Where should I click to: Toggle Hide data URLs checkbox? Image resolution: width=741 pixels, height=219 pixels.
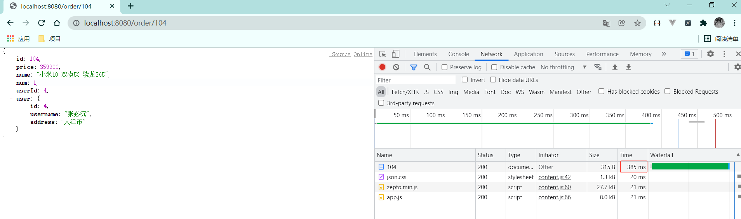point(493,79)
